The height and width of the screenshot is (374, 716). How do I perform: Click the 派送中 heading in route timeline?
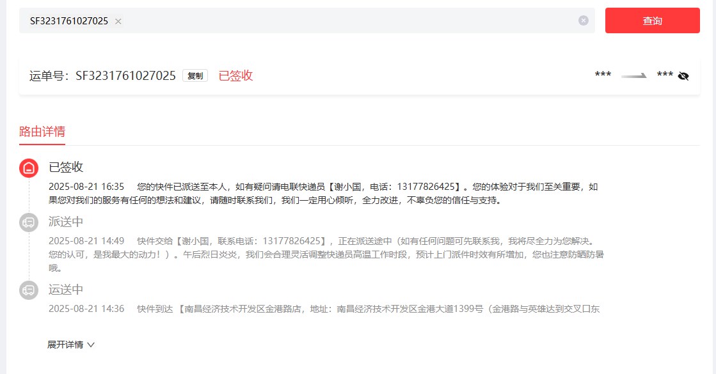pyautogui.click(x=66, y=222)
